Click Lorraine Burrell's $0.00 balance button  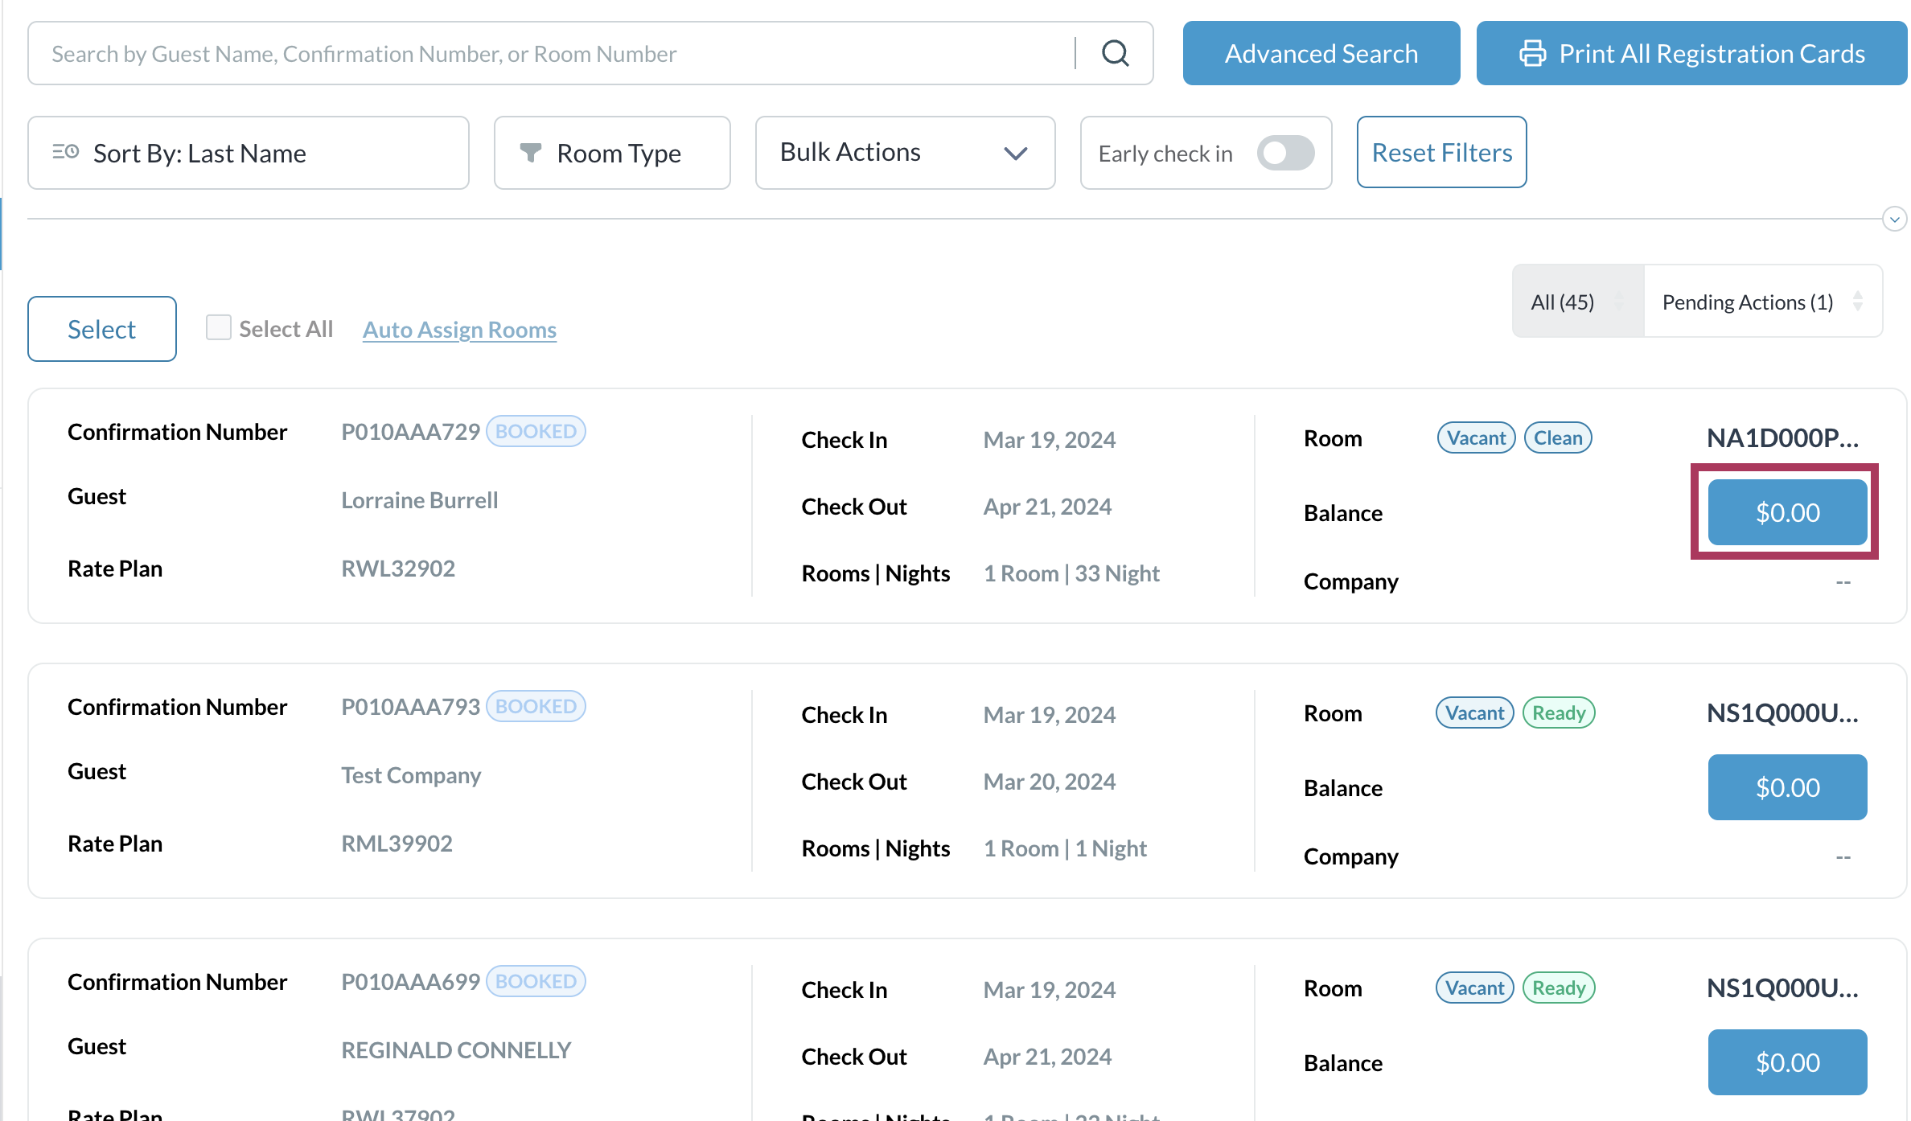[1786, 512]
